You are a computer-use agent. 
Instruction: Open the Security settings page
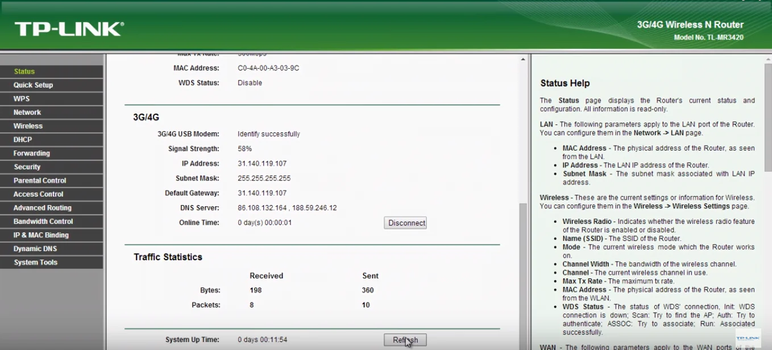click(27, 166)
